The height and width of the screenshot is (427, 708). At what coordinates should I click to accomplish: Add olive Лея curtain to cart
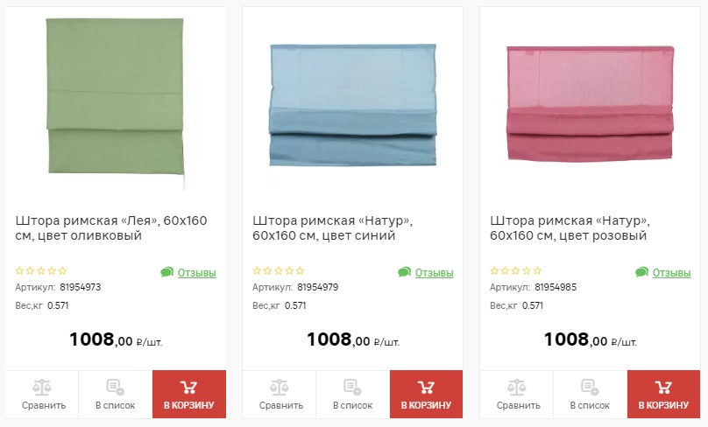tap(189, 394)
